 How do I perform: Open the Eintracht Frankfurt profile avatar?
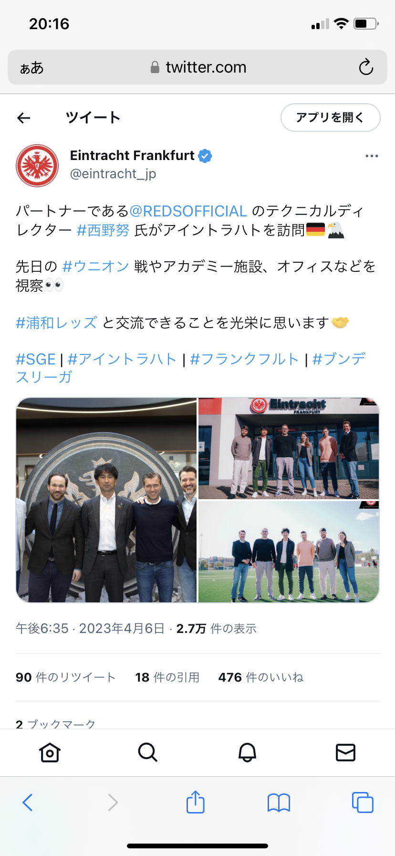[x=37, y=165]
